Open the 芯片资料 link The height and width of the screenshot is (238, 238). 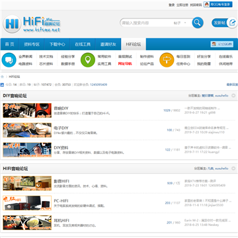[x=46, y=63]
